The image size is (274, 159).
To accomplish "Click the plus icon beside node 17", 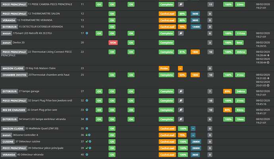I will tap(87, 33).
